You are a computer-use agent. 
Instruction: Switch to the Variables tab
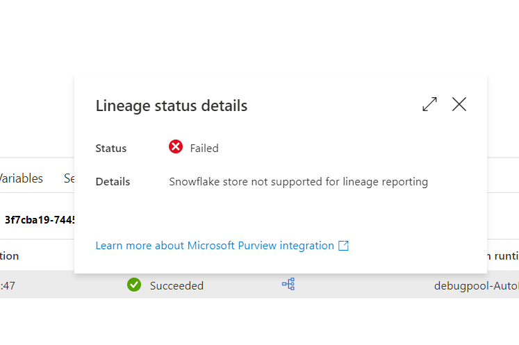click(21, 178)
